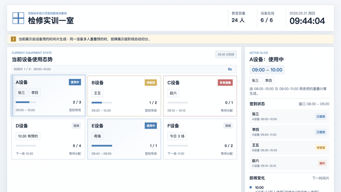Click 09:30 – 10:30 time on B设备

coord(101,111)
